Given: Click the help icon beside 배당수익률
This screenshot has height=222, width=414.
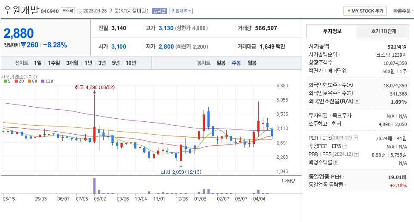Looking at the screenshot, I should pos(336,162).
